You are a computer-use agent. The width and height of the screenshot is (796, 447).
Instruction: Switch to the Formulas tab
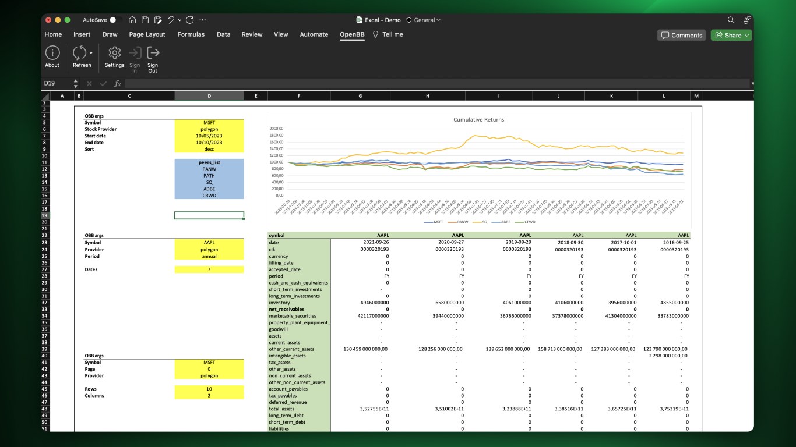191,34
